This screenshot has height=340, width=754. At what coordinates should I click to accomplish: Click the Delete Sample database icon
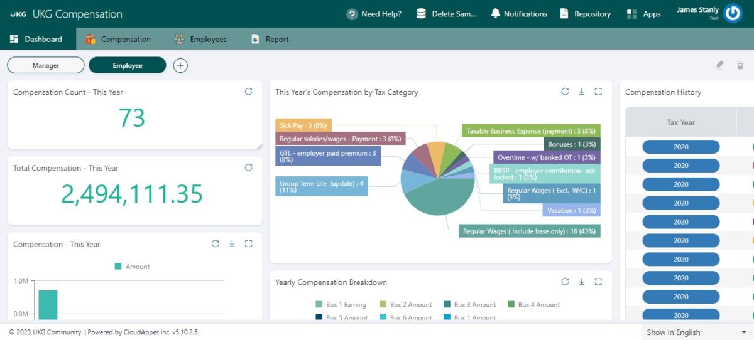[x=421, y=14]
